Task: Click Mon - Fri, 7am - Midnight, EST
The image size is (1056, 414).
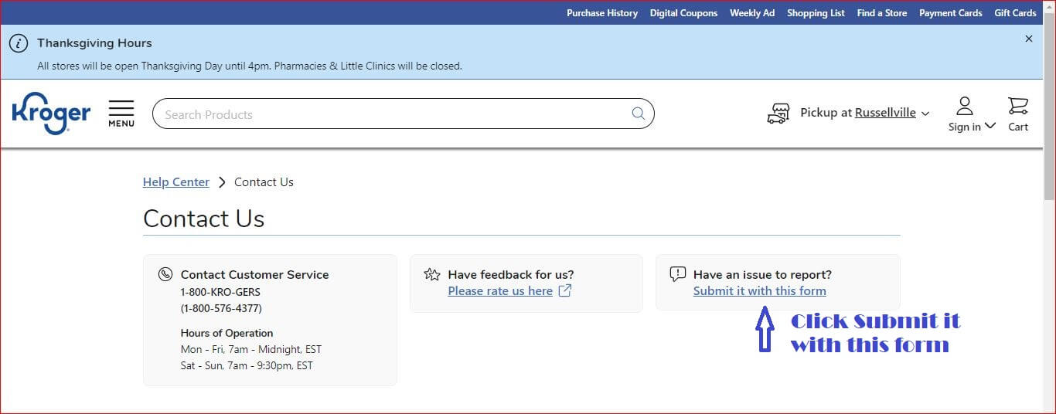Action: coord(250,349)
